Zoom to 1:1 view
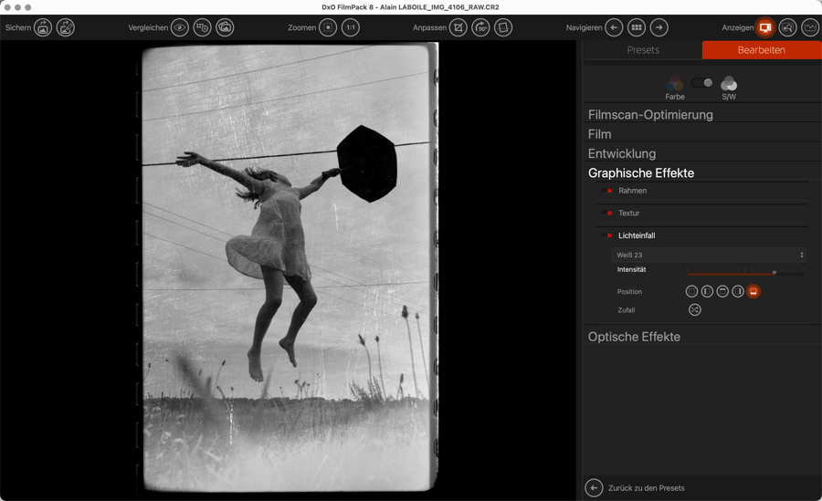Screen dimensions: 822x501 [351, 28]
